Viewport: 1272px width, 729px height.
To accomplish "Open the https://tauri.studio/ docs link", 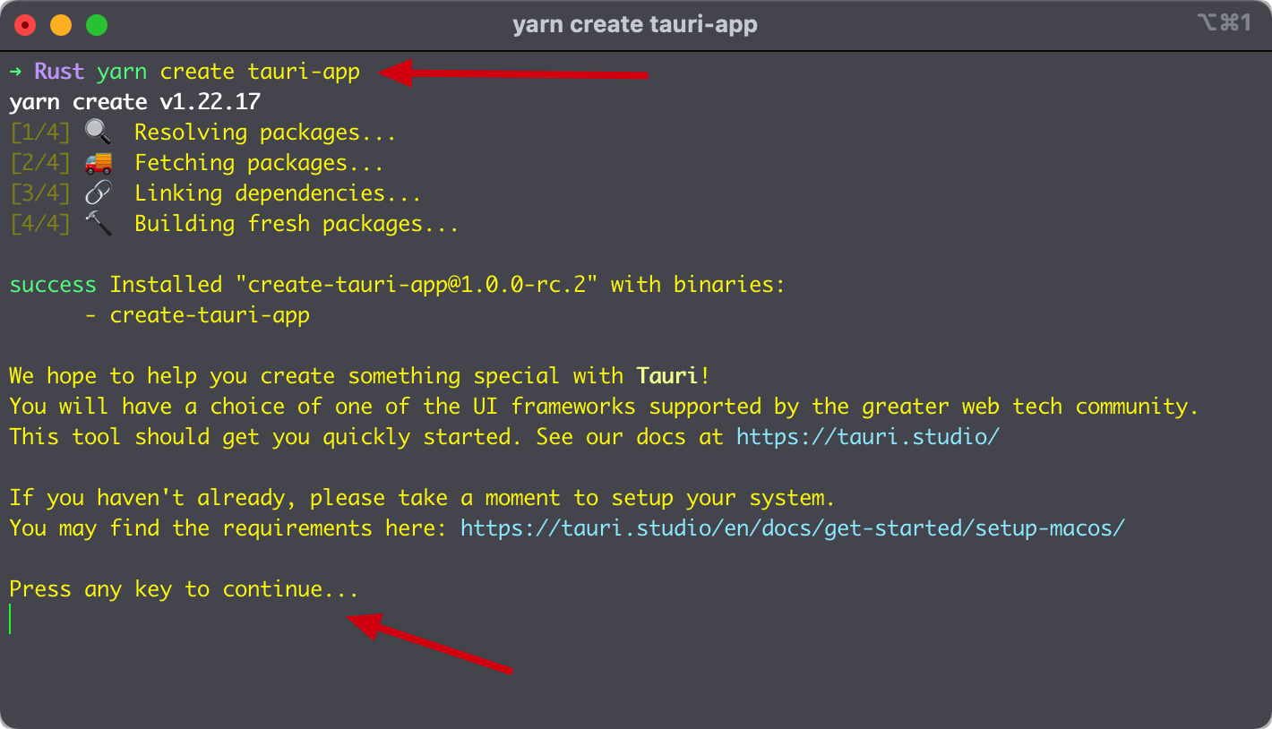I will point(868,437).
